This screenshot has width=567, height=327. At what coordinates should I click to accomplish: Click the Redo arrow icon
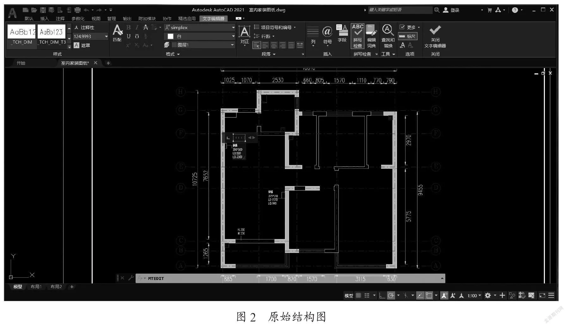tap(99, 10)
